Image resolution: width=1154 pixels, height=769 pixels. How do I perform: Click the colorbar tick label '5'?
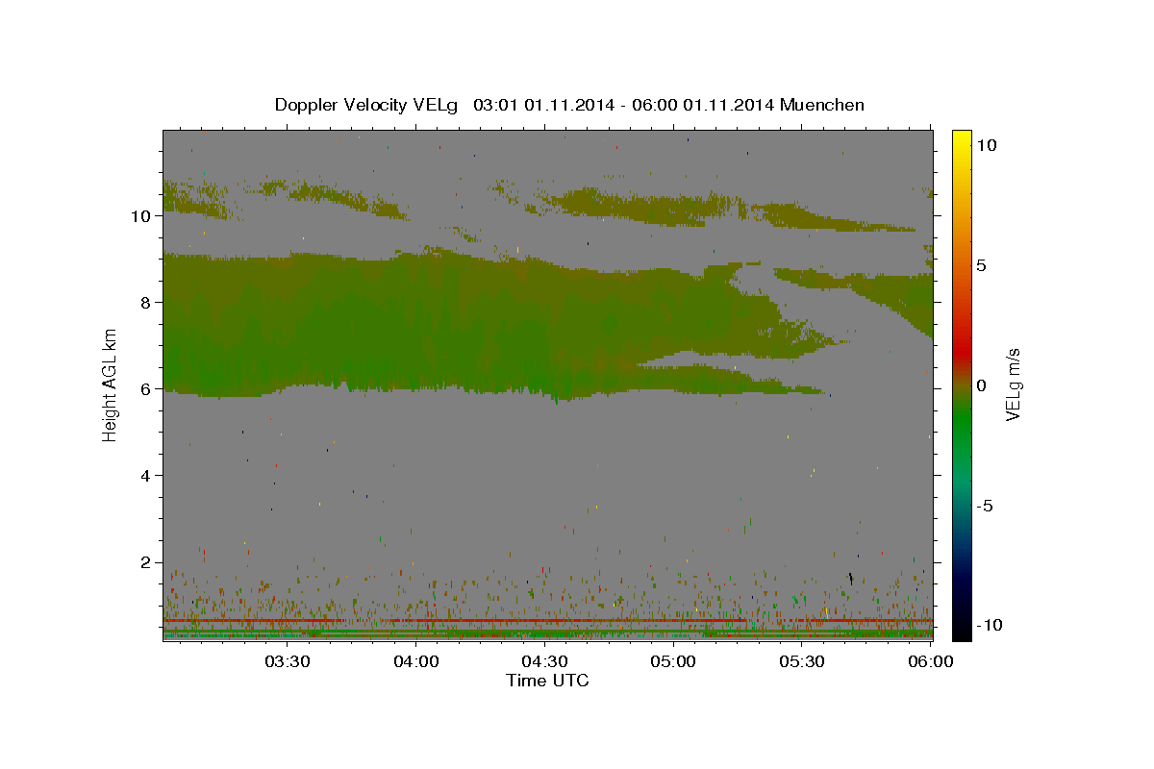[x=982, y=265]
